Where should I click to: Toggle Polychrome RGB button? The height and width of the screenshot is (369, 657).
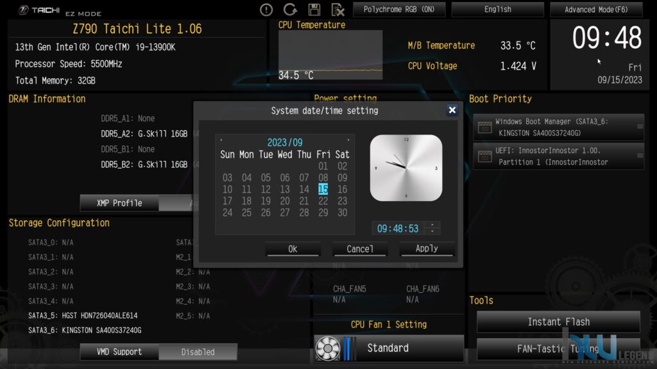[x=399, y=9]
